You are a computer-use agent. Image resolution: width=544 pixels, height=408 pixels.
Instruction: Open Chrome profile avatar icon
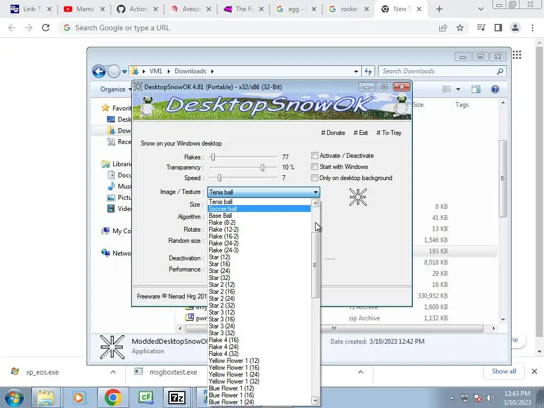pos(515,28)
